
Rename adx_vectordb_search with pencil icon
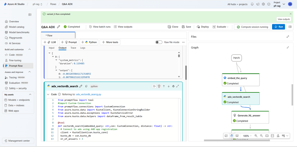(x=81, y=86)
